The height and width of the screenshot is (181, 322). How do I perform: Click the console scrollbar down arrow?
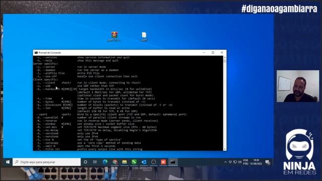coord(225,149)
